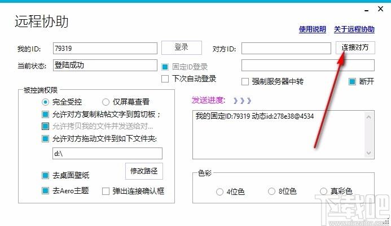The image size is (391, 226).
Task: Open the 使用说明 usage instructions link
Action: point(313,29)
